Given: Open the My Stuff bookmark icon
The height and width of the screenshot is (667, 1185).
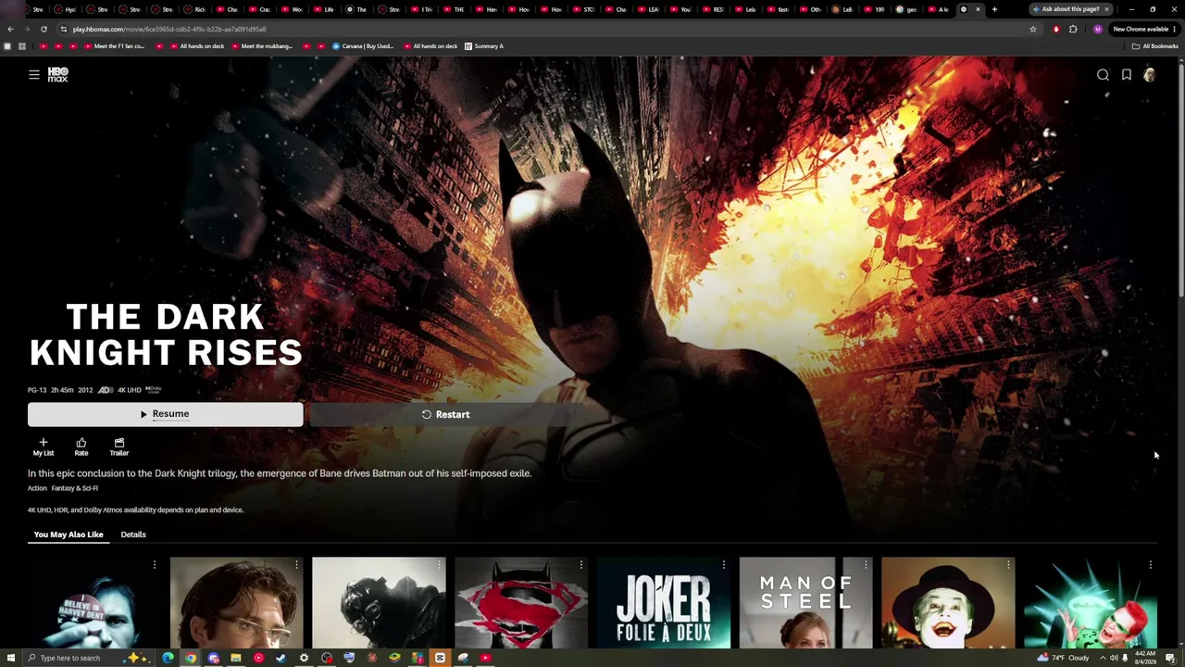Looking at the screenshot, I should (1127, 75).
